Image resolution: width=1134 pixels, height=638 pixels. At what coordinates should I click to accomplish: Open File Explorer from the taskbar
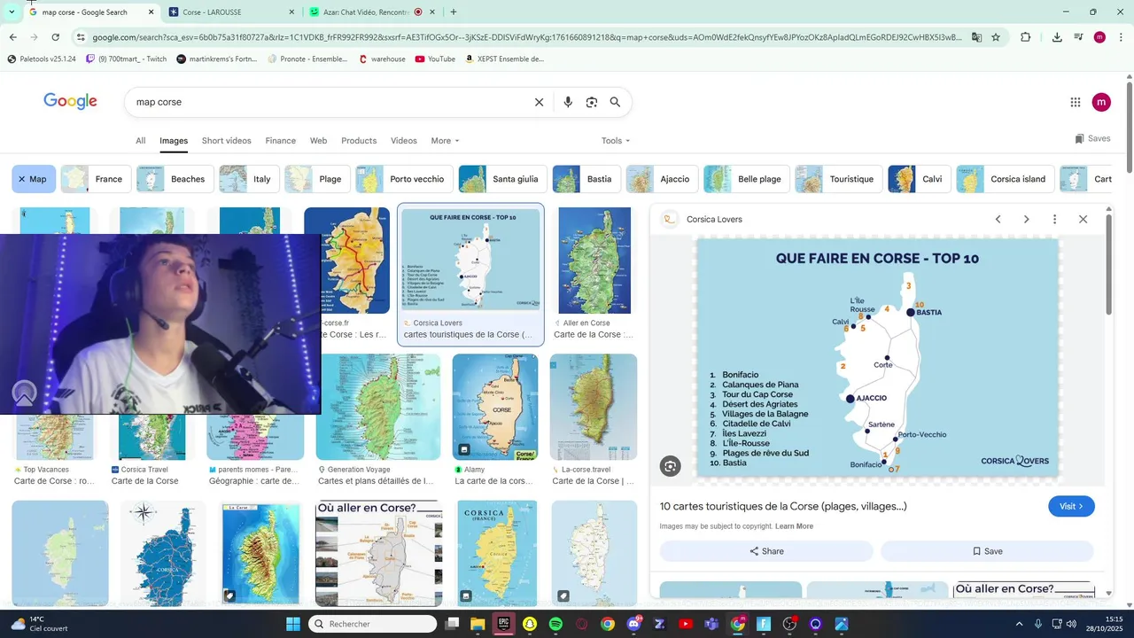478,624
